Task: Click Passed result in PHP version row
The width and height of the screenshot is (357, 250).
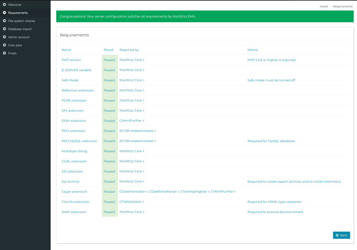Action: pyautogui.click(x=109, y=60)
